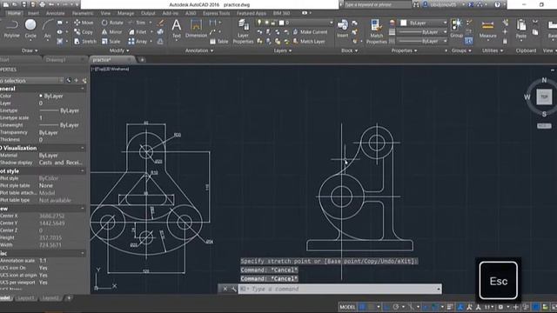This screenshot has height=313, width=557.
Task: Insert a Table from Annotation panel
Action: pos(218,42)
